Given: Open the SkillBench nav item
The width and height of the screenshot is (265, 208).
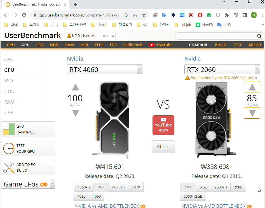Looking at the screenshot, I should pyautogui.click(x=133, y=45).
